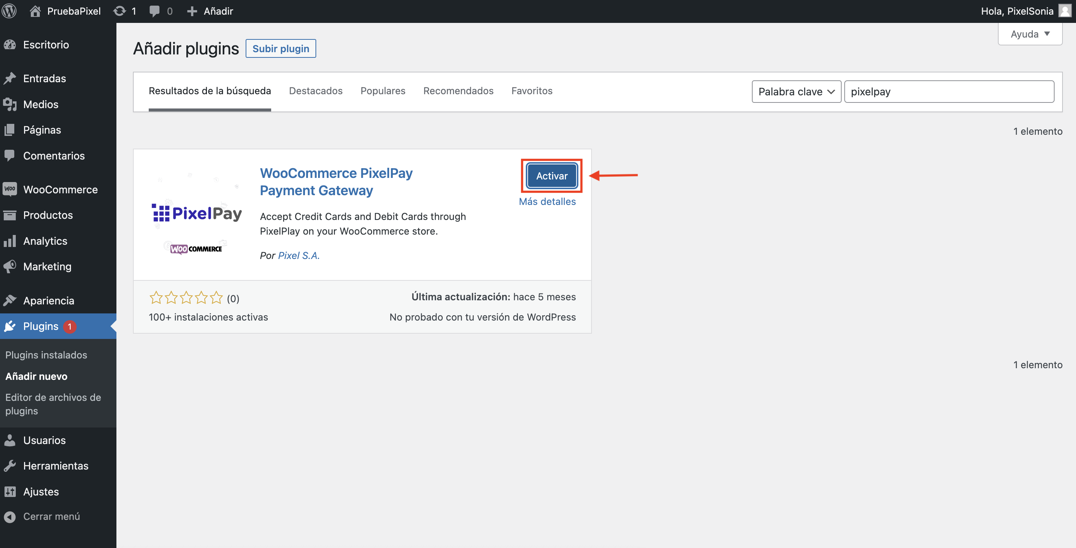Expand the Ayuda help dropdown

click(1030, 34)
